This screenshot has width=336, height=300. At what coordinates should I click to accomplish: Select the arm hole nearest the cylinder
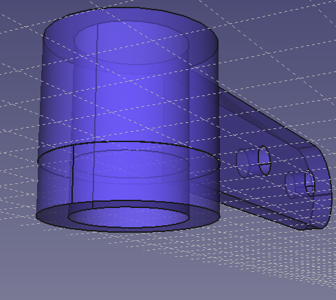point(265,160)
